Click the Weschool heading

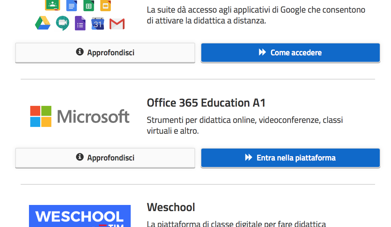171,207
